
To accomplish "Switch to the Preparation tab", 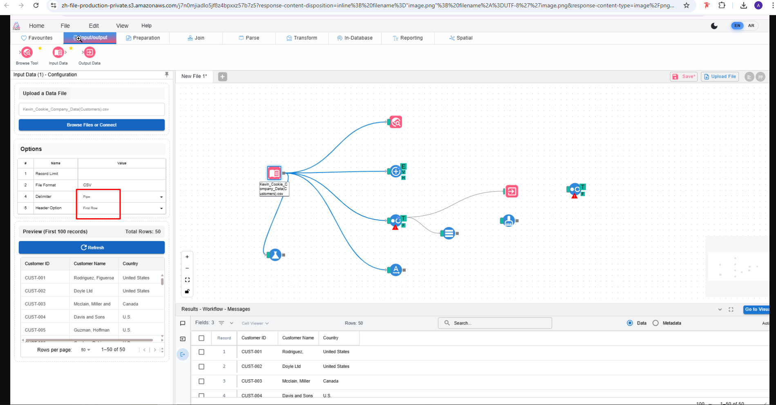I will [143, 38].
